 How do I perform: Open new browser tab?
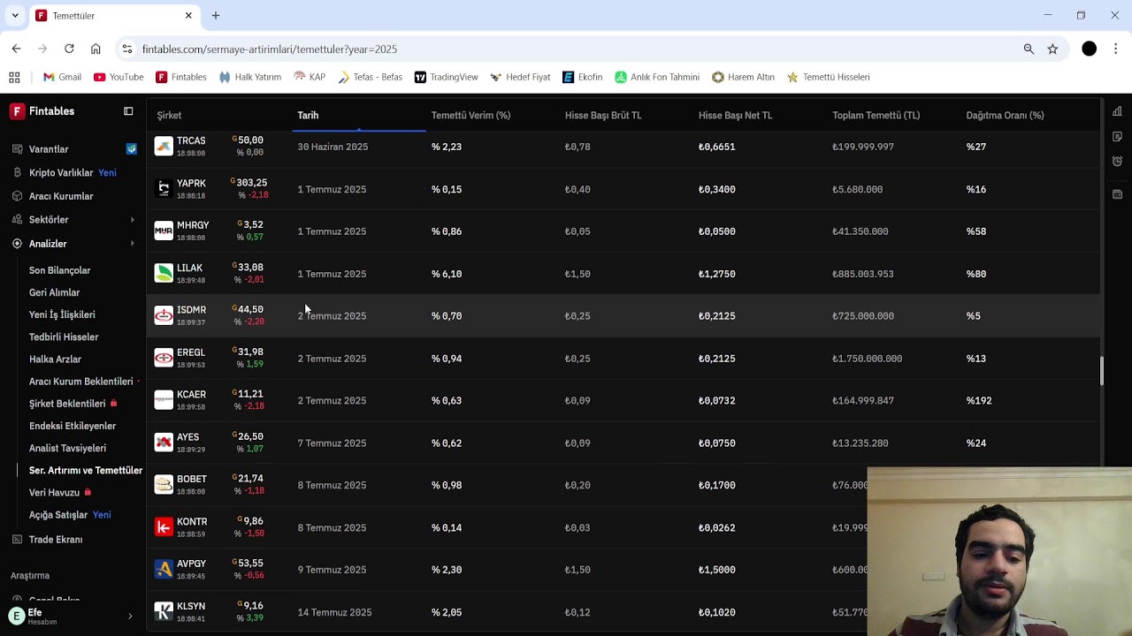[216, 15]
